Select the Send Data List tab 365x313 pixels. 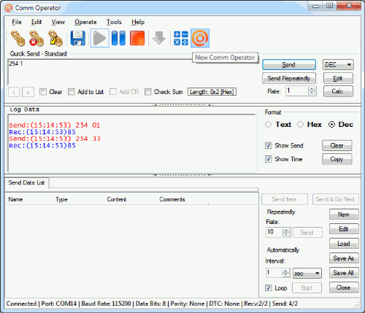tap(26, 182)
